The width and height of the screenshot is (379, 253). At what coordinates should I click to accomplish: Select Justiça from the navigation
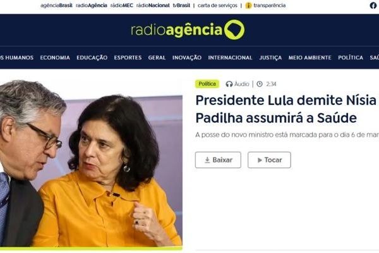click(270, 58)
